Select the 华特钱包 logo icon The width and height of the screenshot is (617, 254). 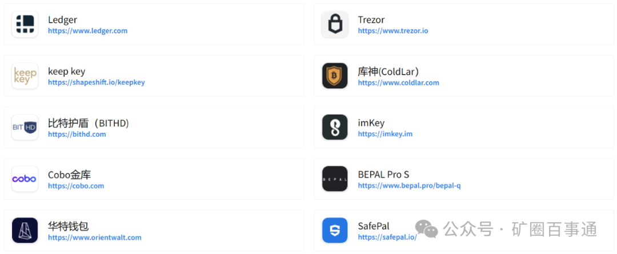point(25,231)
